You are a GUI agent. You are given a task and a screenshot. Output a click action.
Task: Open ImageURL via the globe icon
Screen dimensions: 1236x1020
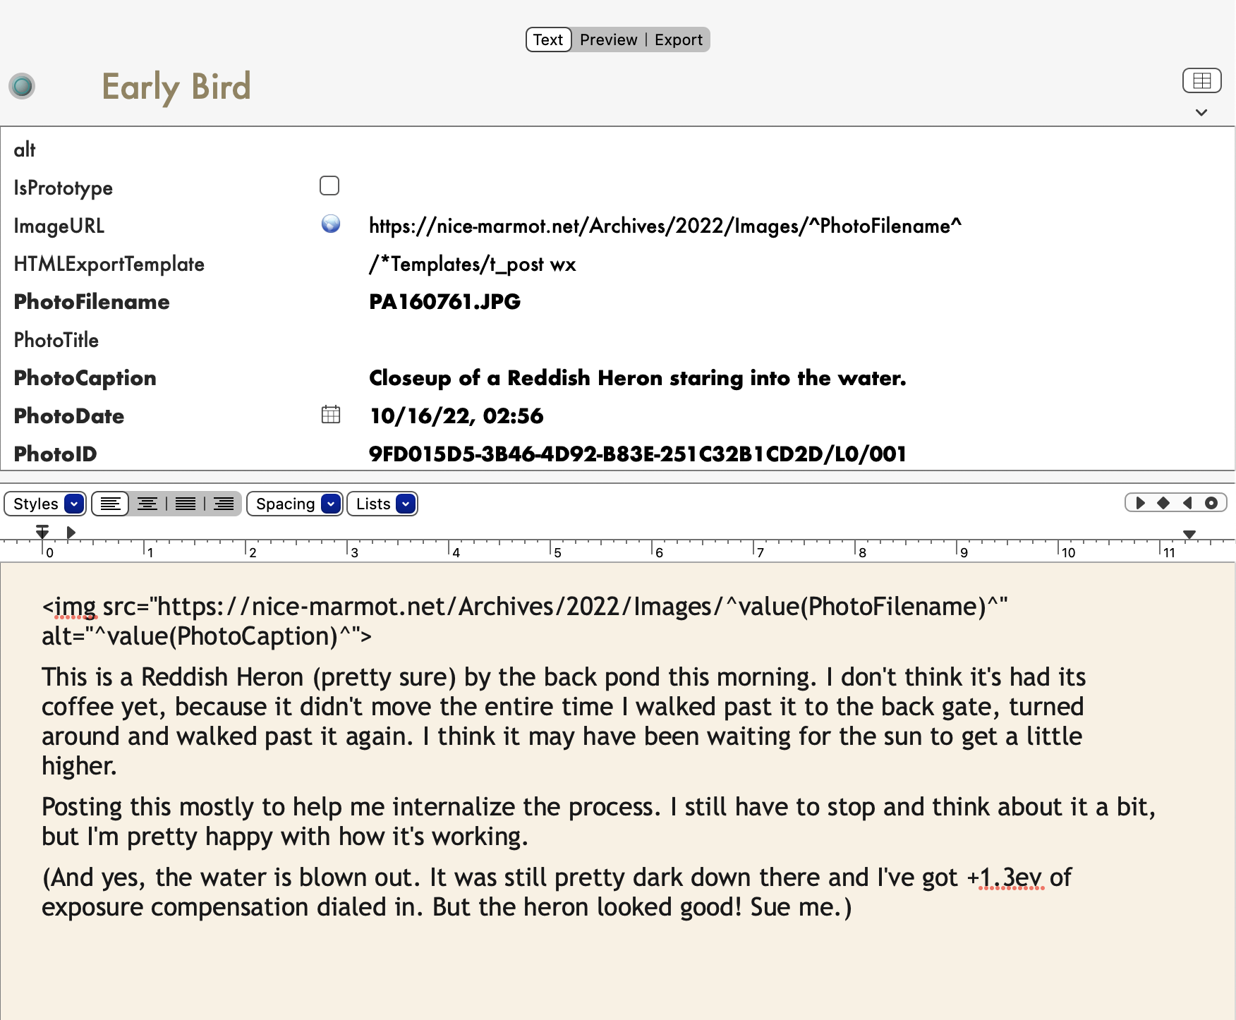point(331,224)
